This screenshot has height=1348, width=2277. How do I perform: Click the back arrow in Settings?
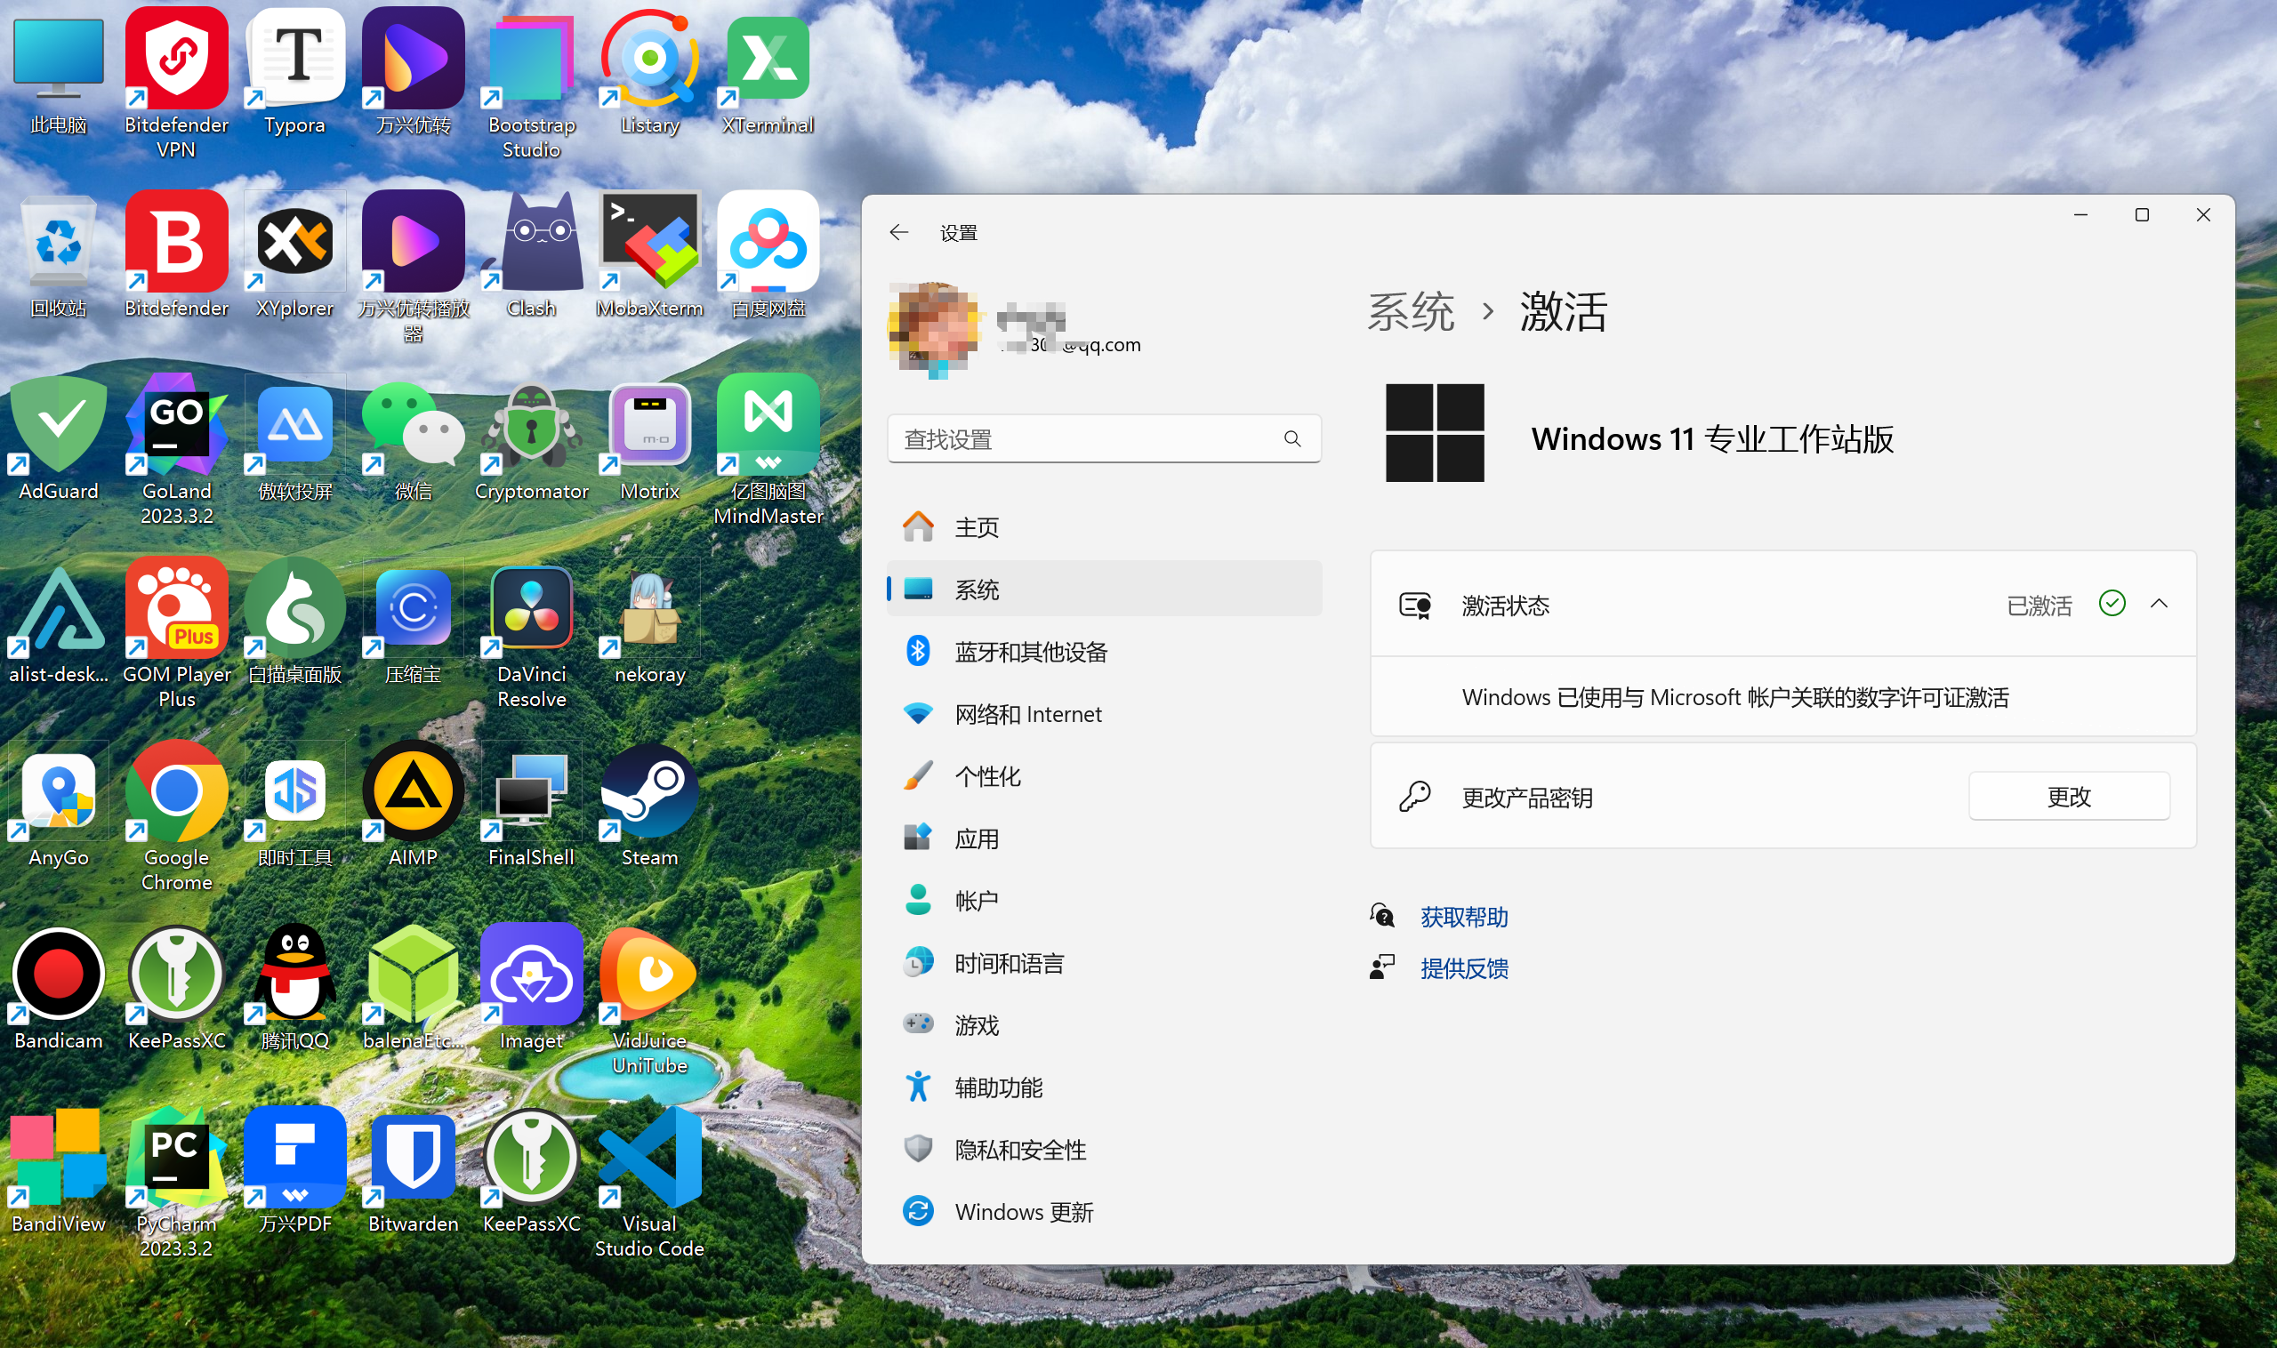(x=898, y=233)
